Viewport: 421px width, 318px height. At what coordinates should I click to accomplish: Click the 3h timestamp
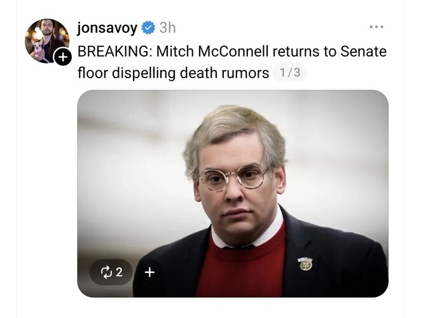pyautogui.click(x=168, y=27)
